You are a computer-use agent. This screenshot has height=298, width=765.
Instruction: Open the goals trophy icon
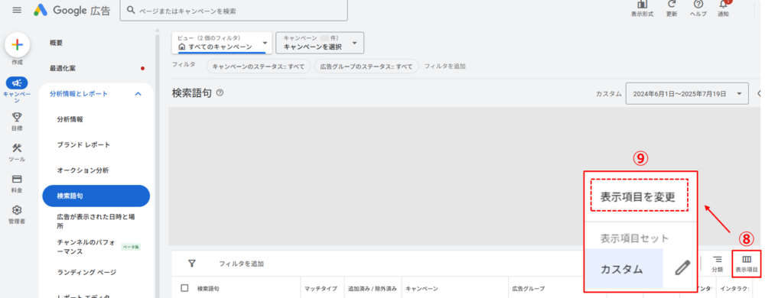point(17,116)
